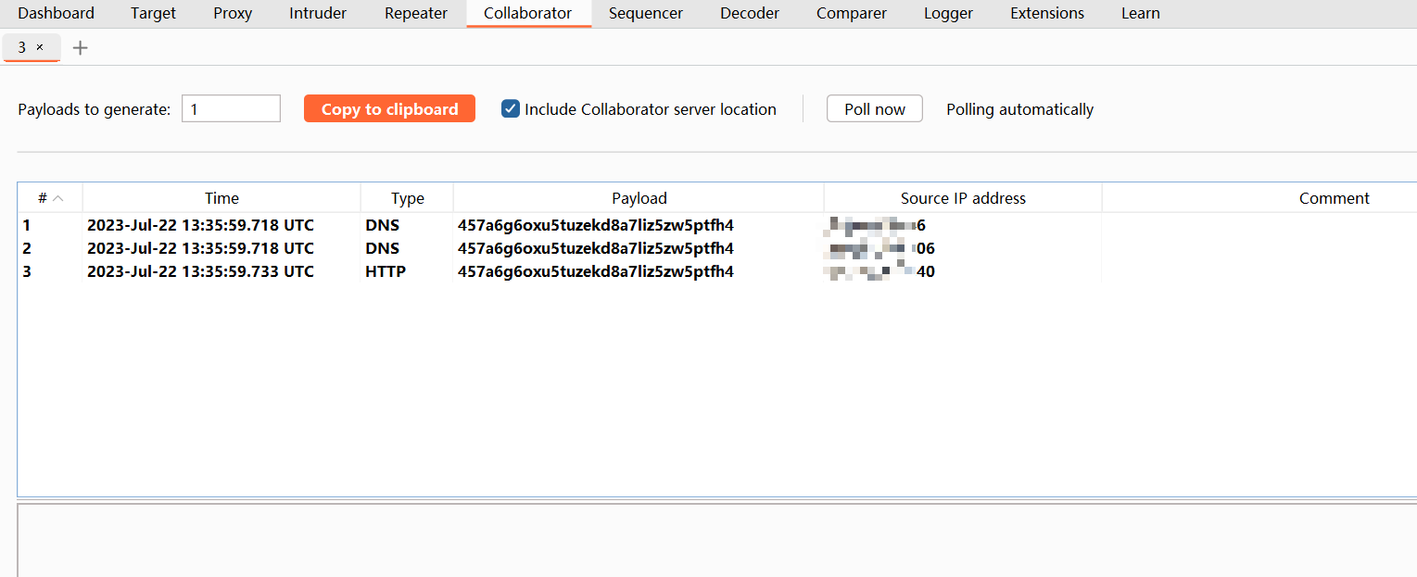Click the Poll now button
This screenshot has height=577, width=1417.
click(x=874, y=109)
